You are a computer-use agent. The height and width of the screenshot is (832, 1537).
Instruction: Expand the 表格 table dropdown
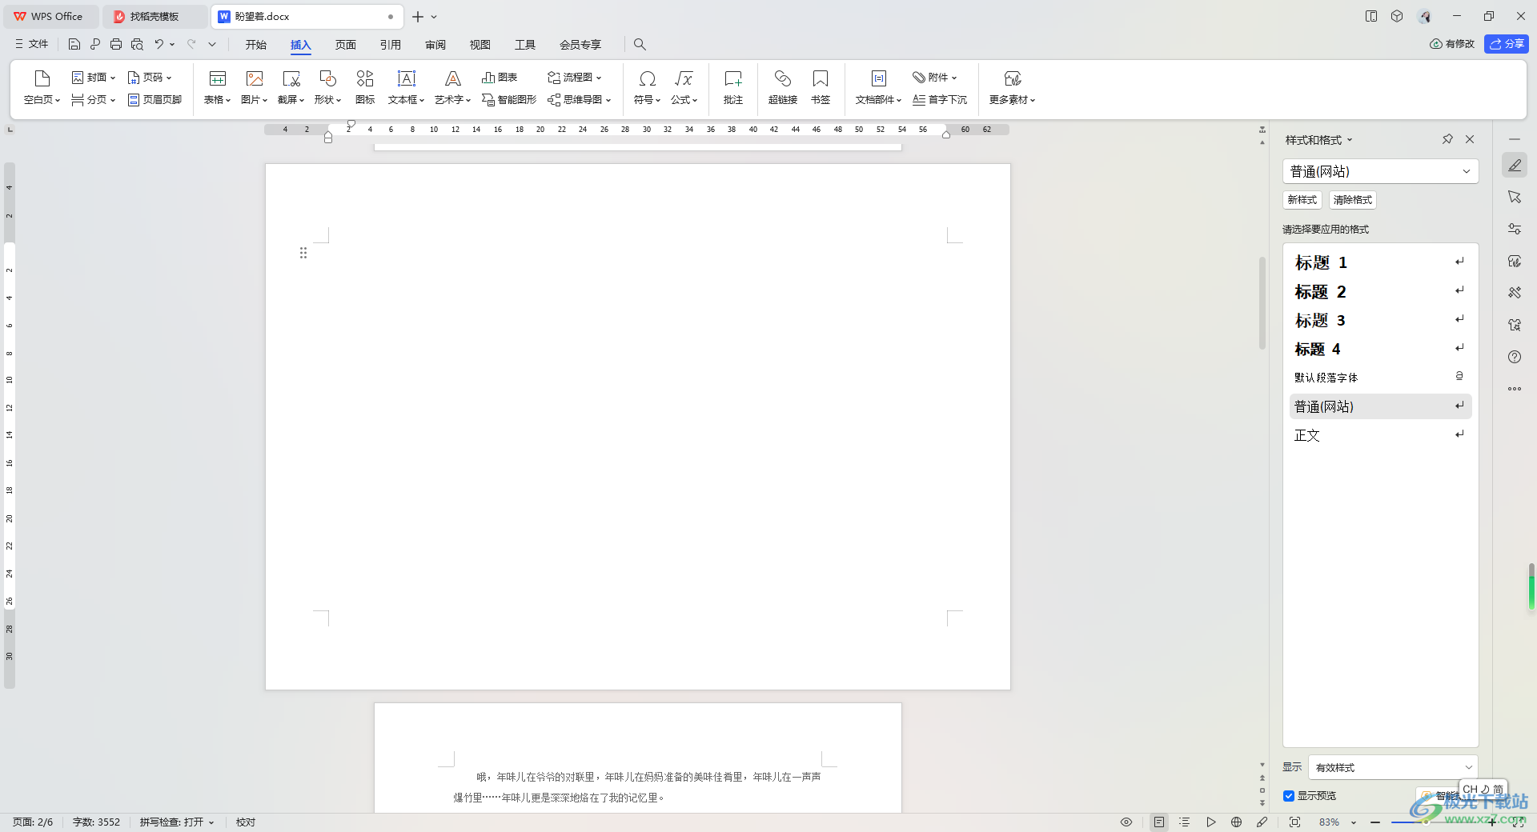click(217, 86)
